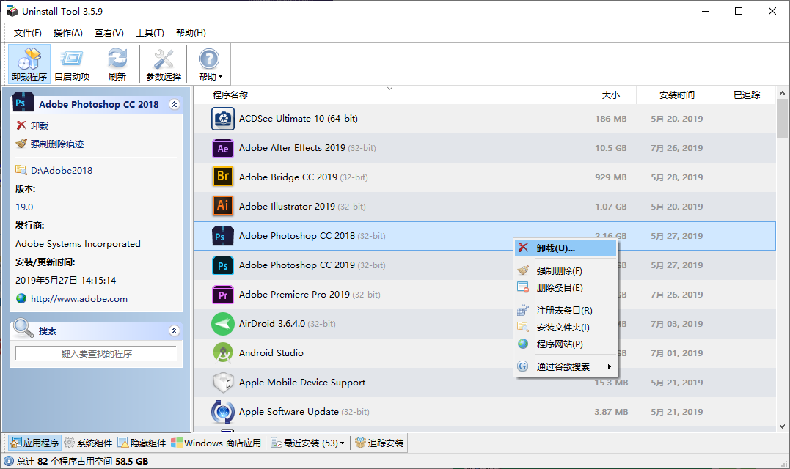Choose 删除条目(E) from context menu

click(566, 288)
